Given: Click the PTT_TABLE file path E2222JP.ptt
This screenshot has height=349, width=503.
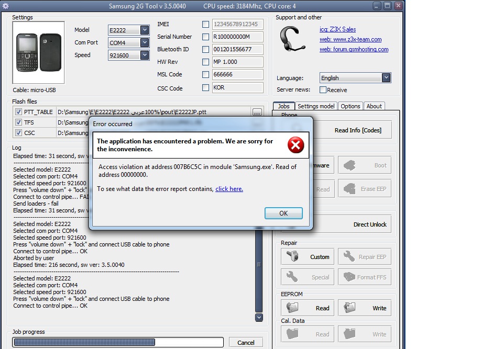Looking at the screenshot, I should click(132, 112).
